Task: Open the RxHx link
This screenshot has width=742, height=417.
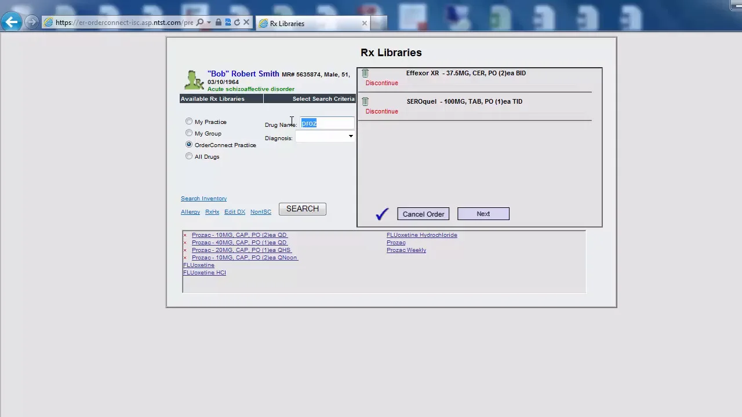Action: [x=212, y=212]
